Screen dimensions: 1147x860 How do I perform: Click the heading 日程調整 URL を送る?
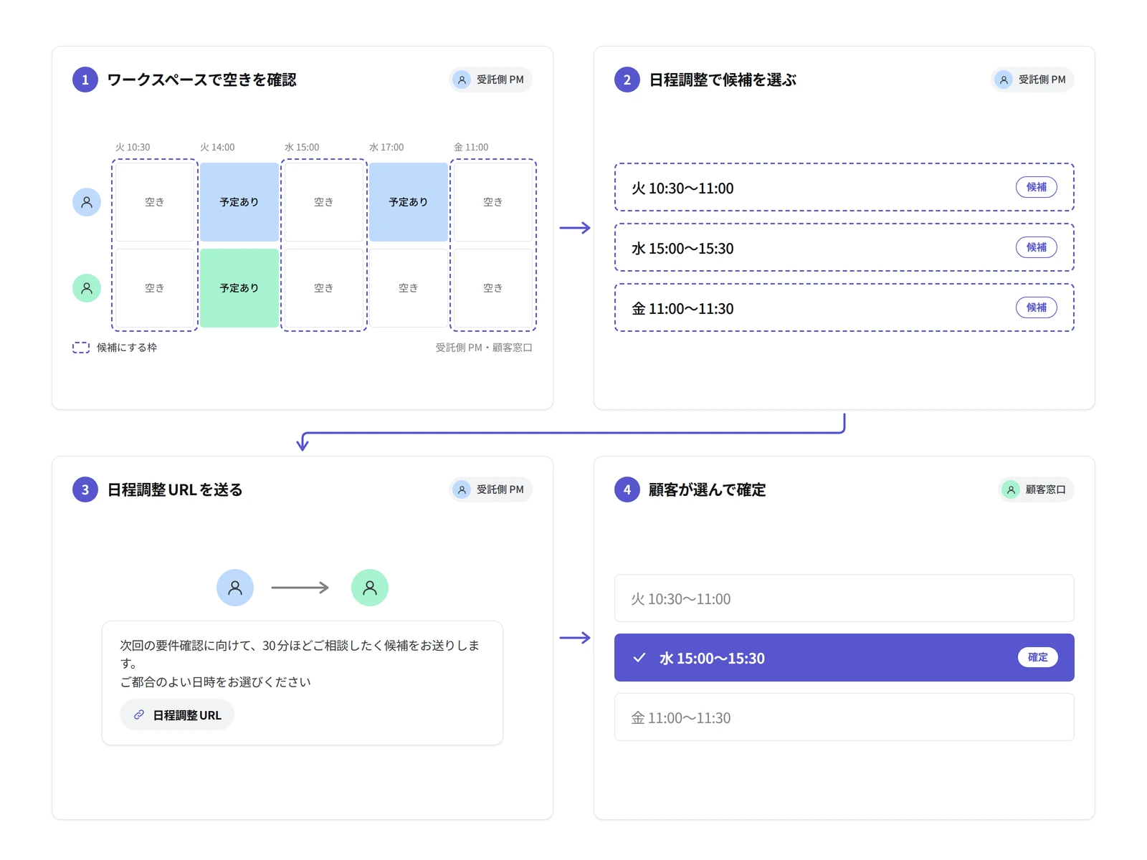coord(175,489)
